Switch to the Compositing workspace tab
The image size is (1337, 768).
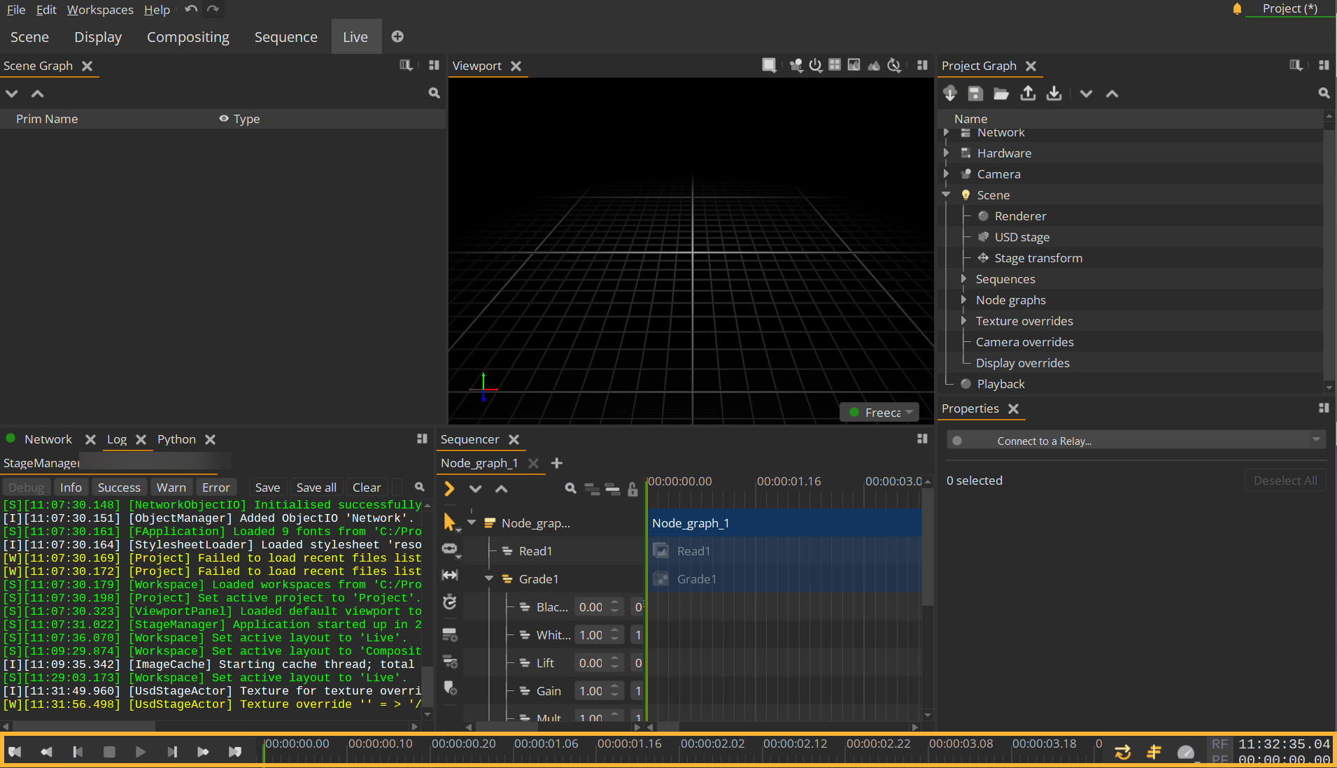click(188, 37)
